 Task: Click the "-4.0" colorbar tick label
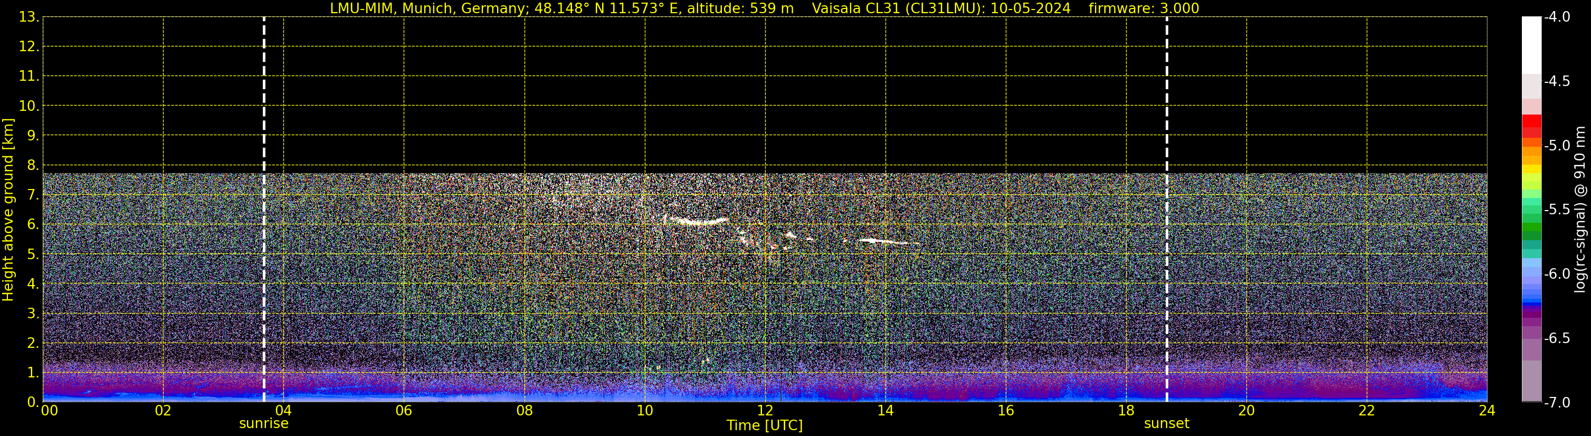pyautogui.click(x=1556, y=17)
